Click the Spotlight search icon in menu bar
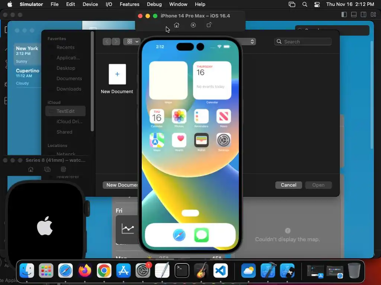The image size is (381, 285). [x=304, y=4]
